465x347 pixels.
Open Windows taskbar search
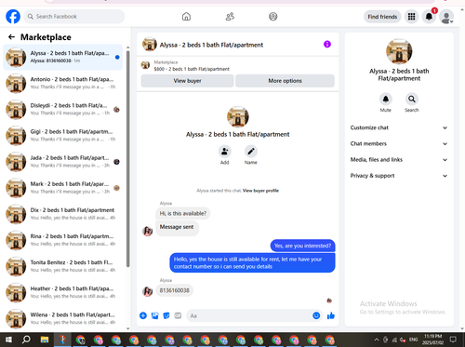pos(26,340)
